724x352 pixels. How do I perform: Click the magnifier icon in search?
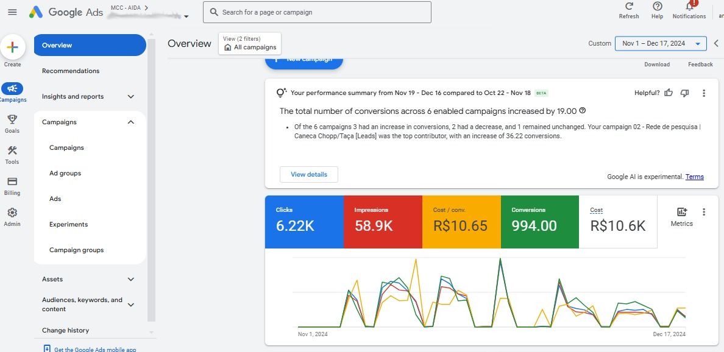point(214,12)
